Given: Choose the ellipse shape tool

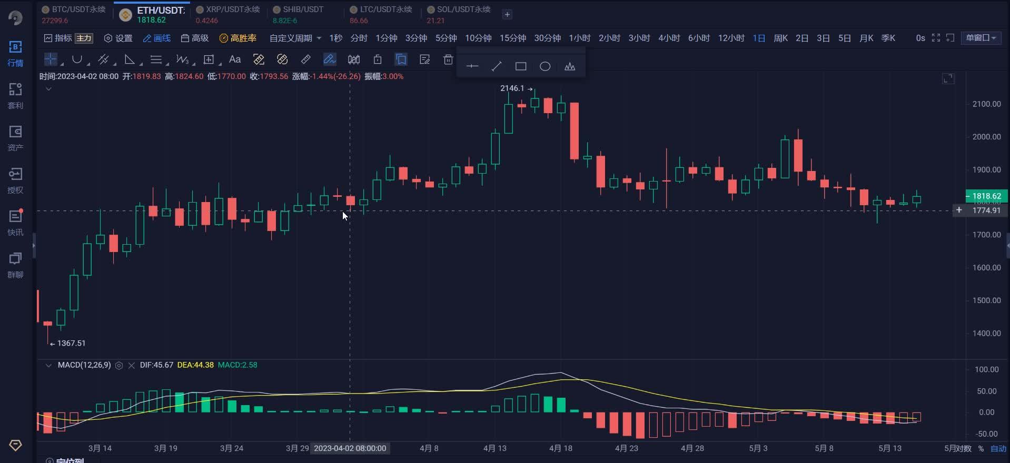Looking at the screenshot, I should (545, 66).
